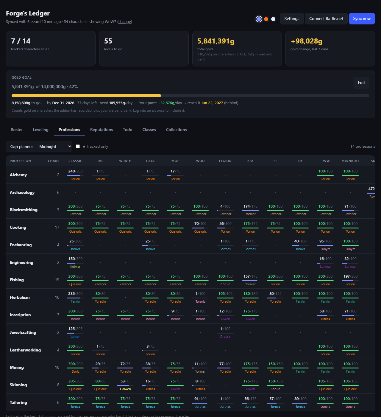Click the CLASSIC column header

coord(75,161)
